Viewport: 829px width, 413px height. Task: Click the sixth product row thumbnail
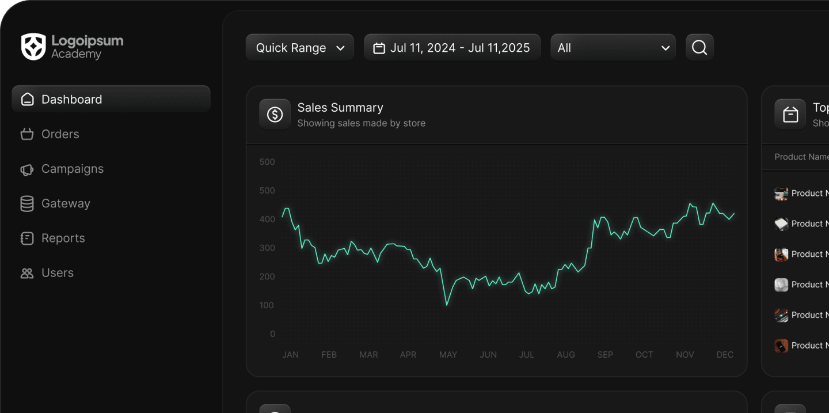781,346
